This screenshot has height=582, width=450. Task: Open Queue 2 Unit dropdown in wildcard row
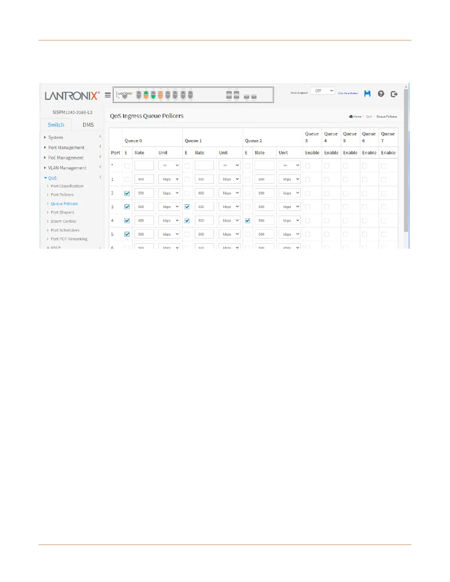[x=290, y=165]
